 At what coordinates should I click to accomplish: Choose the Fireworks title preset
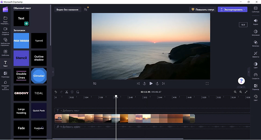tap(39, 128)
